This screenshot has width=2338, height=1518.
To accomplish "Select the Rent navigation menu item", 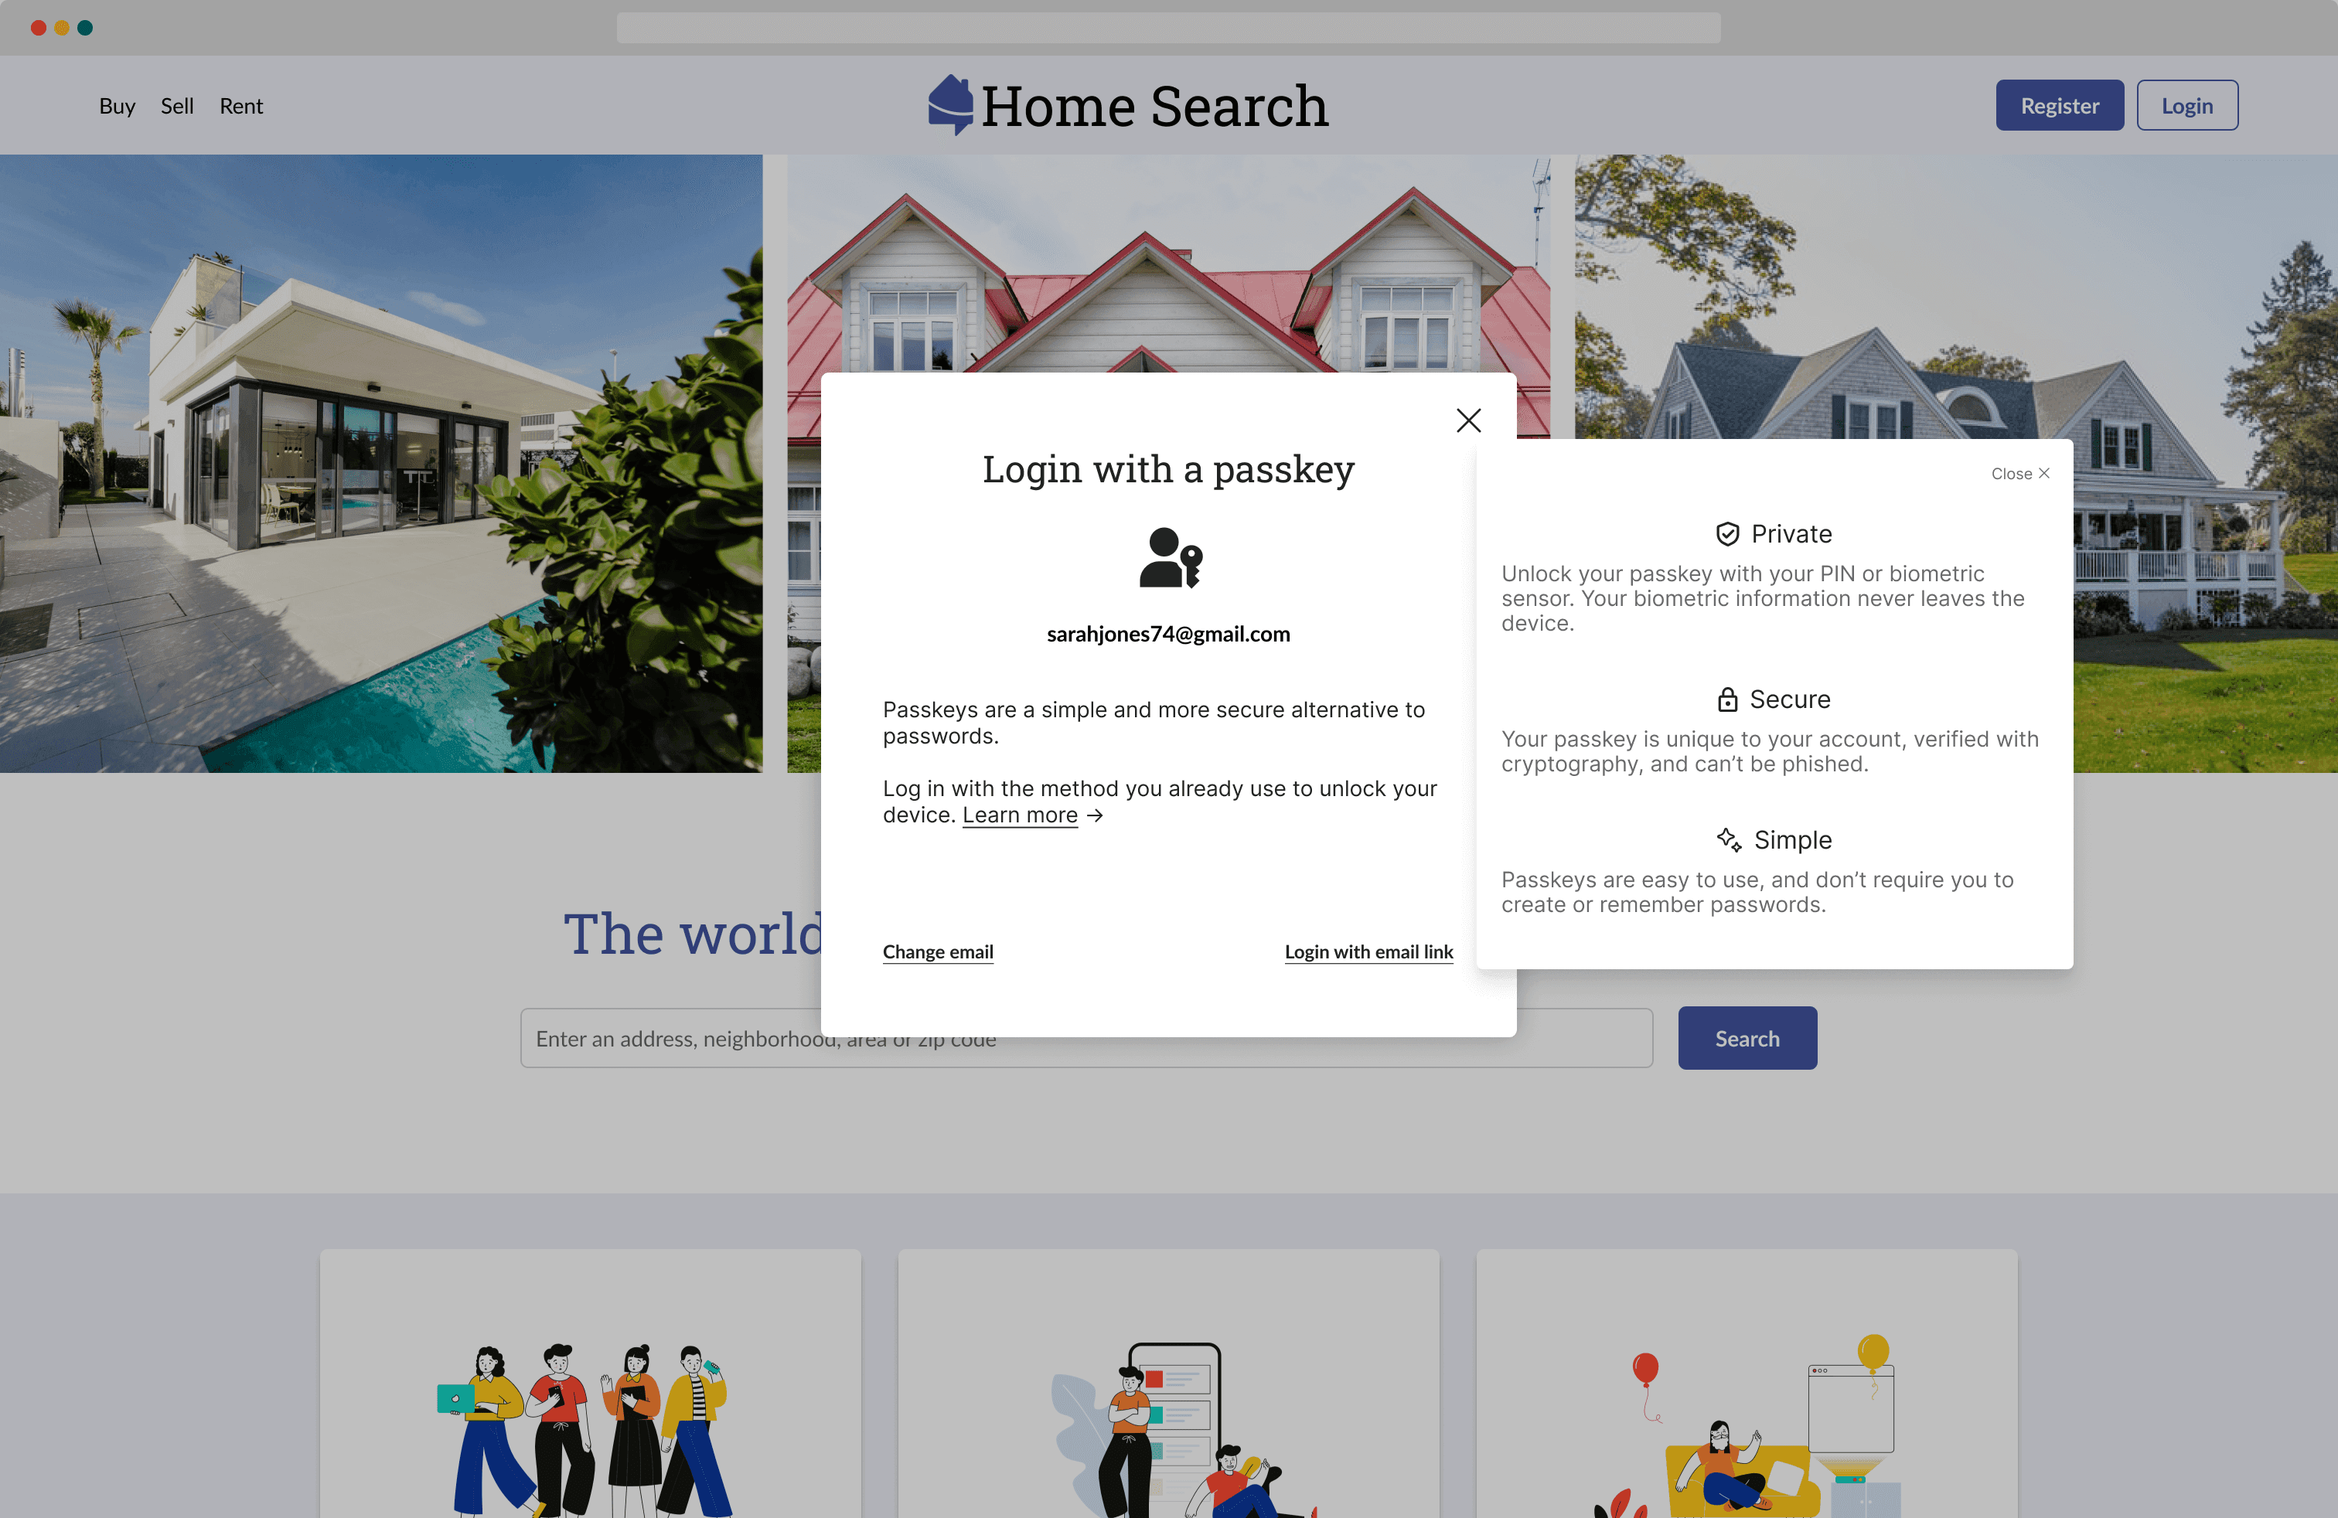I will click(240, 104).
